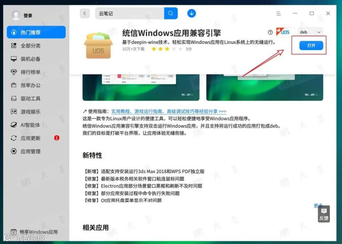342x244 pixels.
Task: Click the 新特性 heading
Action: point(92,155)
